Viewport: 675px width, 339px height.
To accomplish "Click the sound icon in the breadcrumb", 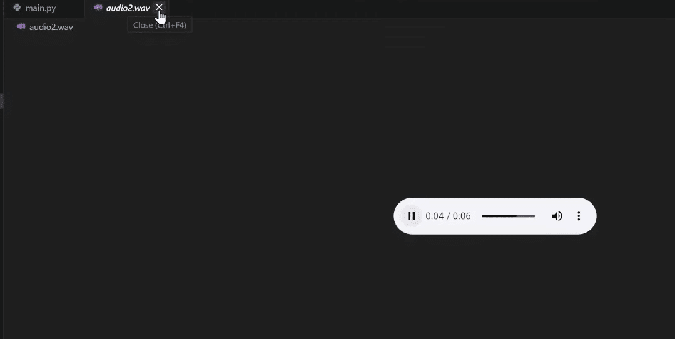I will pyautogui.click(x=21, y=27).
